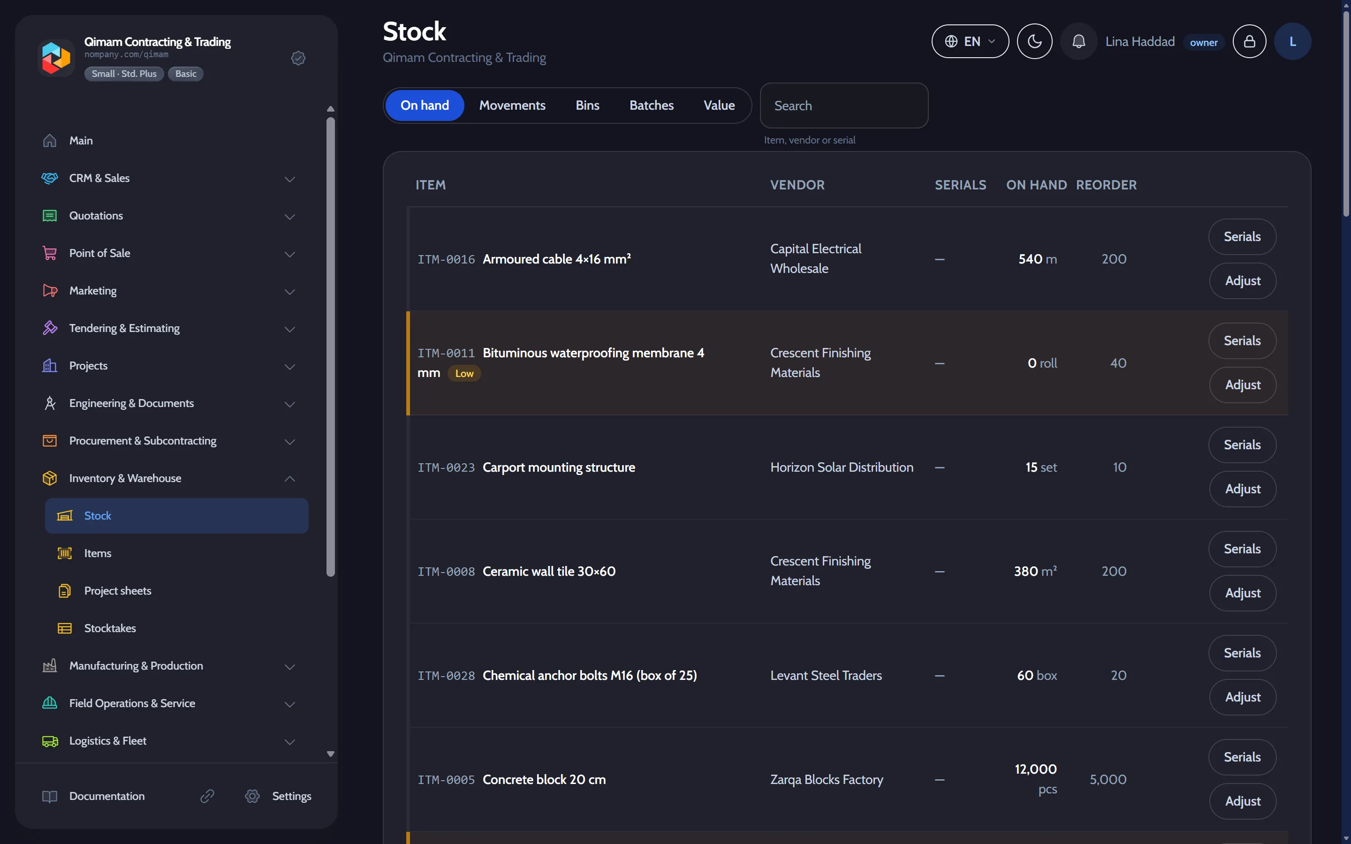Switch to the Bins tab

[x=587, y=105]
